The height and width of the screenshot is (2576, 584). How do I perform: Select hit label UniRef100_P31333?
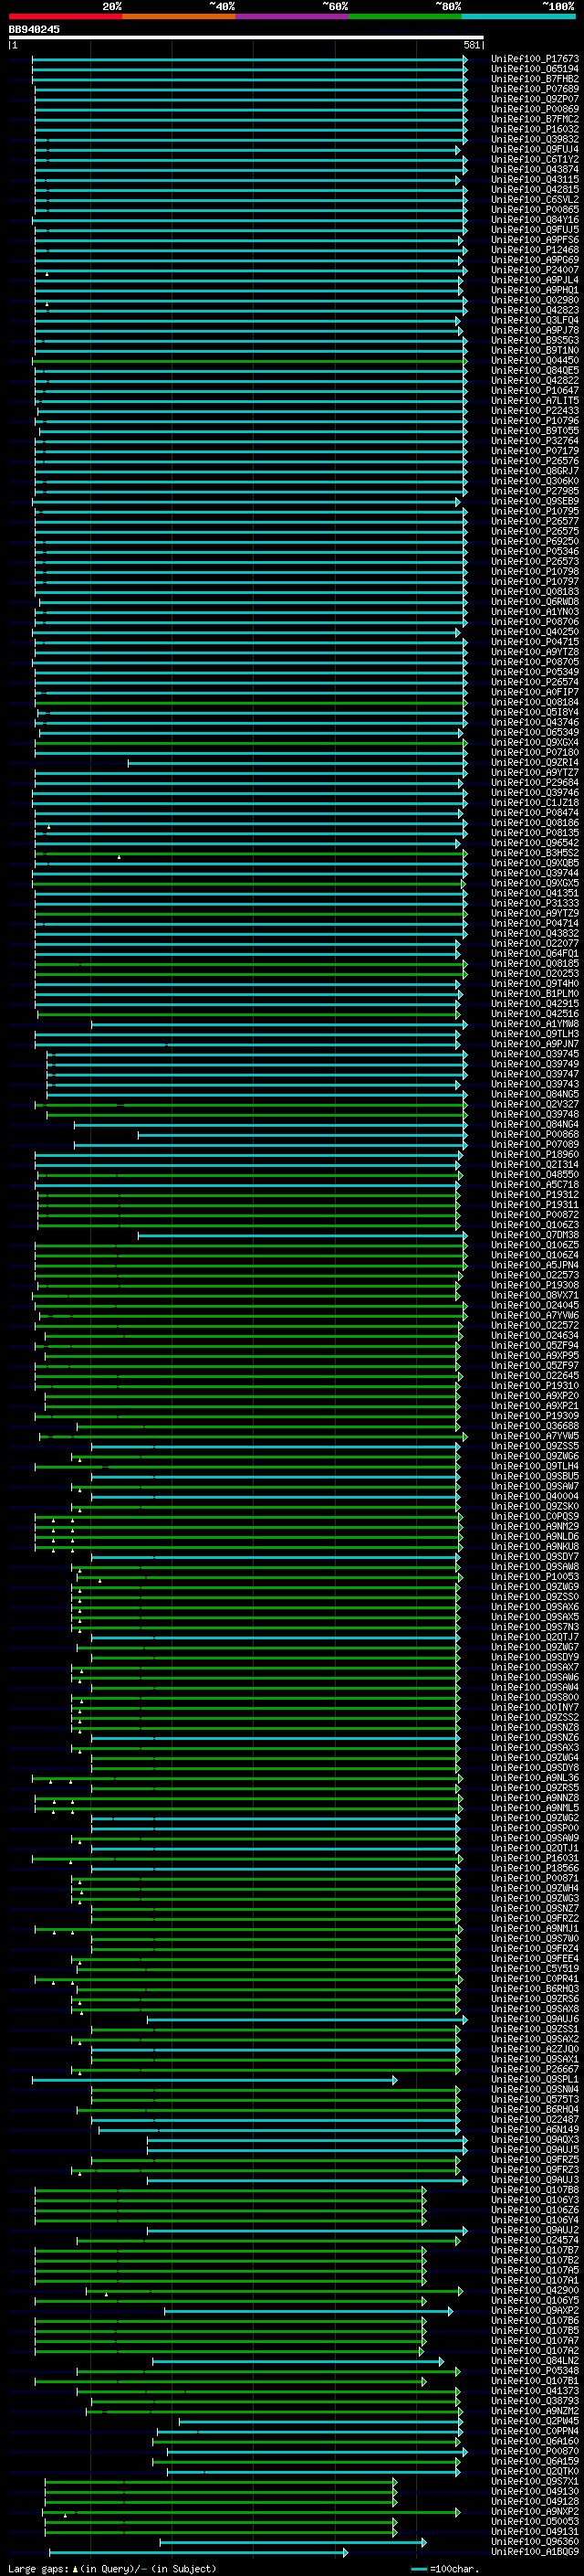coord(535,903)
